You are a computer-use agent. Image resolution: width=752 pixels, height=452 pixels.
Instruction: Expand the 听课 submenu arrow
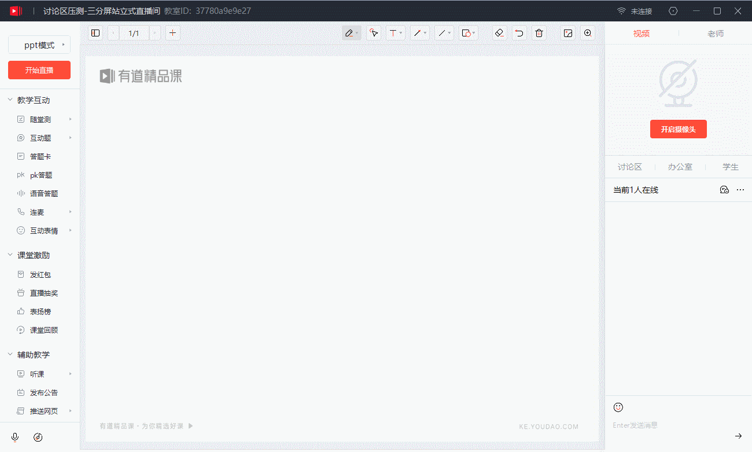71,374
